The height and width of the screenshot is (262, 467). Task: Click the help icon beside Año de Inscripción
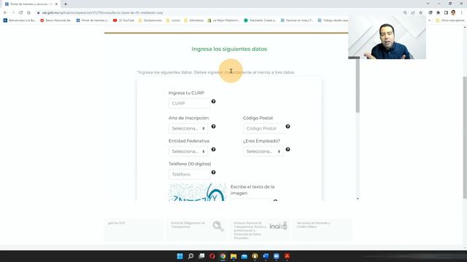(x=213, y=126)
